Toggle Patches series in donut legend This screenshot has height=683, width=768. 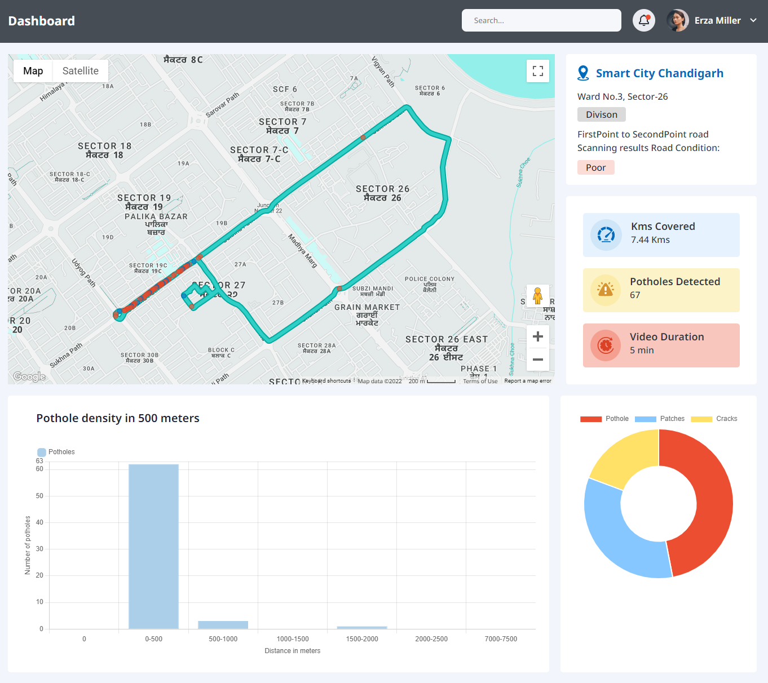coord(659,419)
